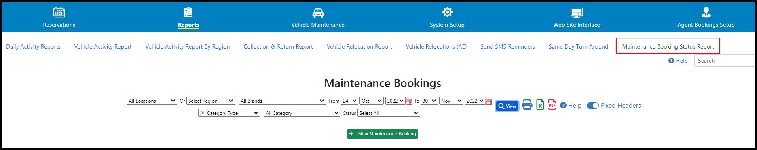Open the Status Select All dropdown
The width and height of the screenshot is (757, 150).
pyautogui.click(x=389, y=113)
